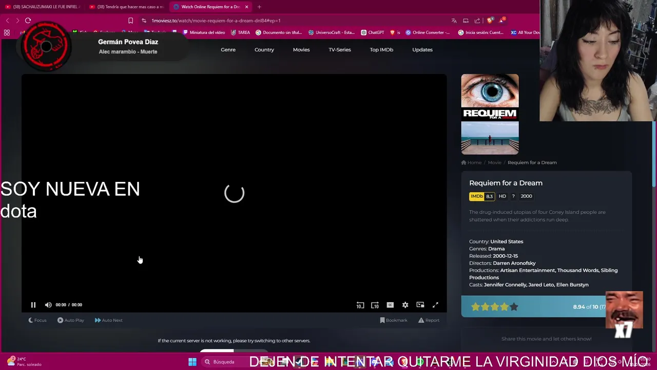Open the TAREA bookmark
657x370 pixels.
tap(240, 32)
